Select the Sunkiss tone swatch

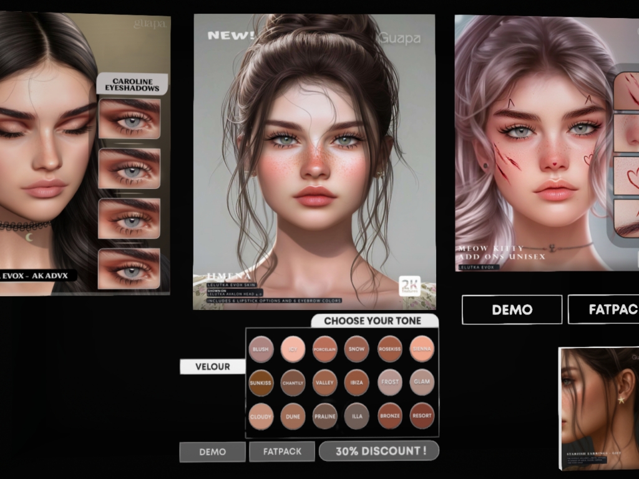pos(260,383)
